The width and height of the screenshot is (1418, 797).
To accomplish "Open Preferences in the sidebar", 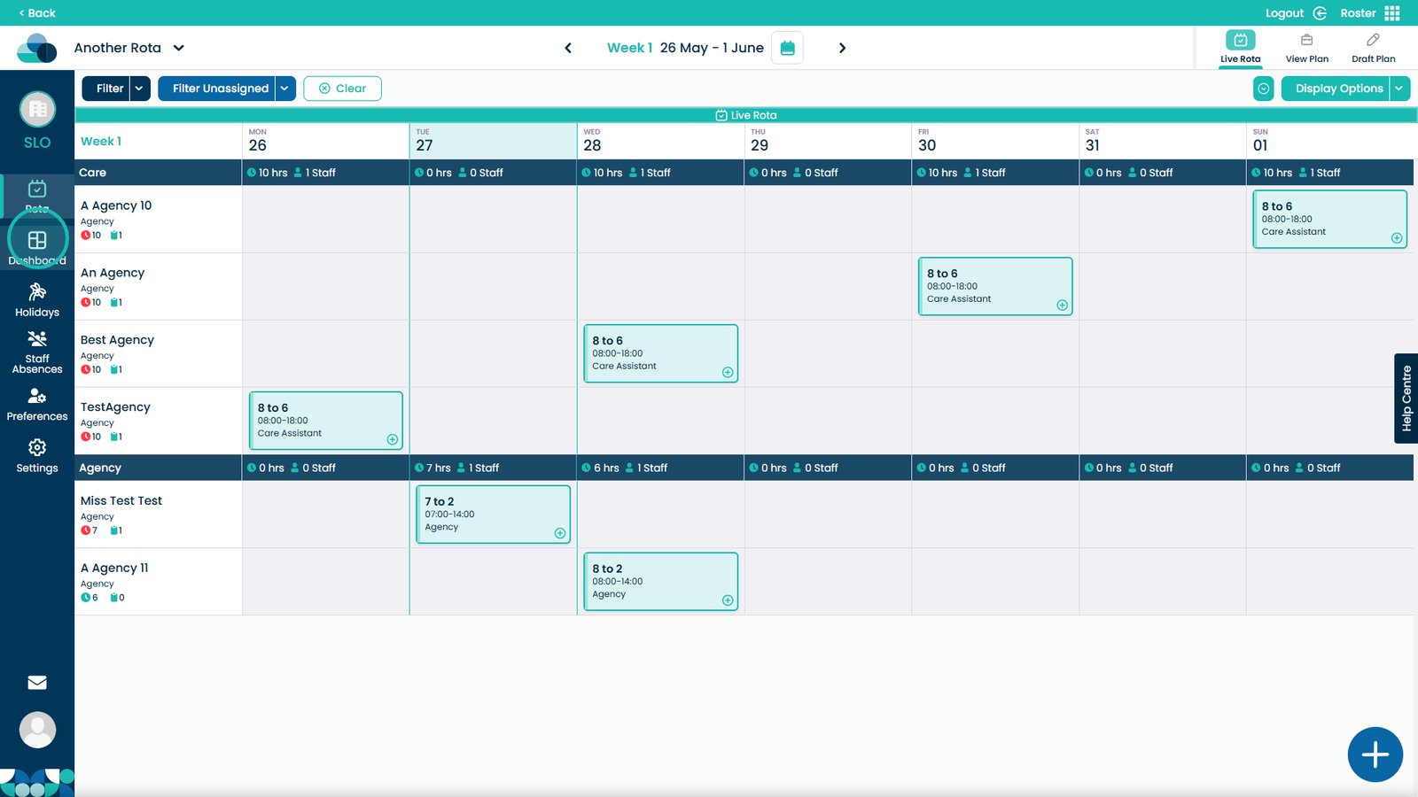I will (37, 404).
